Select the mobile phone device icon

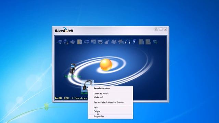[x=73, y=69]
